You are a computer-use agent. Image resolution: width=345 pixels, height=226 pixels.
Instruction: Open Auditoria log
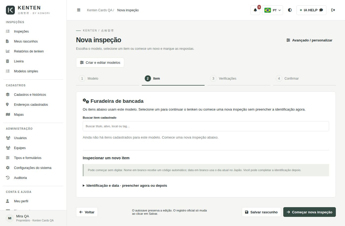(33, 178)
